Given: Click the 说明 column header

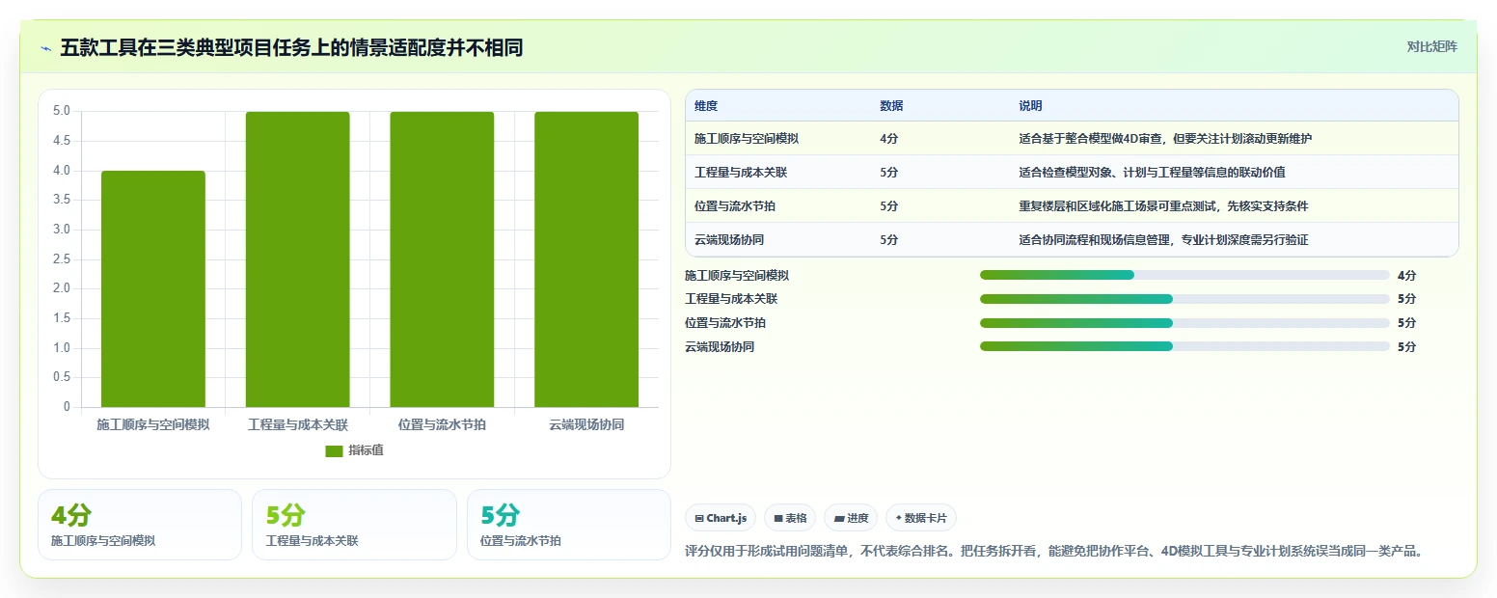Looking at the screenshot, I should tap(1030, 106).
